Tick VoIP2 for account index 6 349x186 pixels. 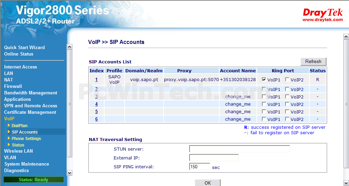(287, 119)
